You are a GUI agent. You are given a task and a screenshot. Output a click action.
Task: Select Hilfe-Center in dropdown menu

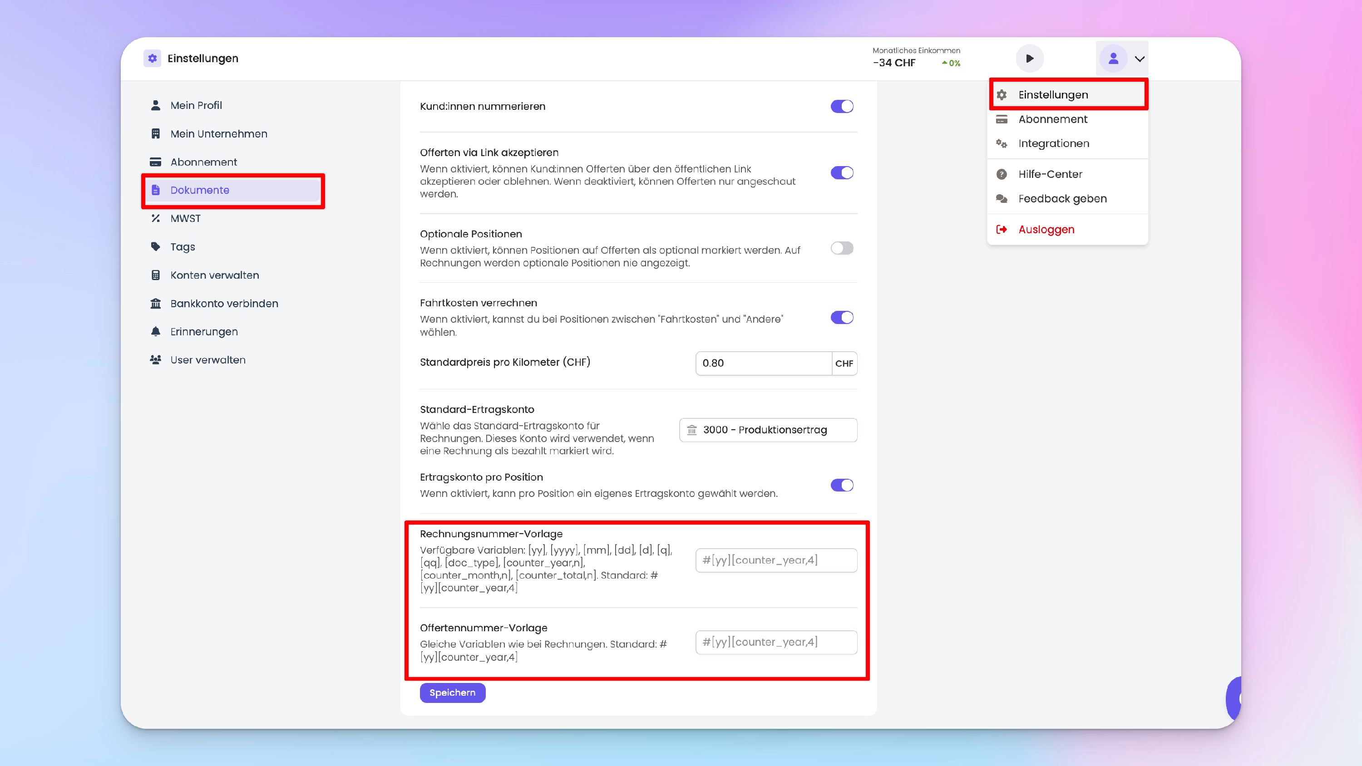(1050, 174)
